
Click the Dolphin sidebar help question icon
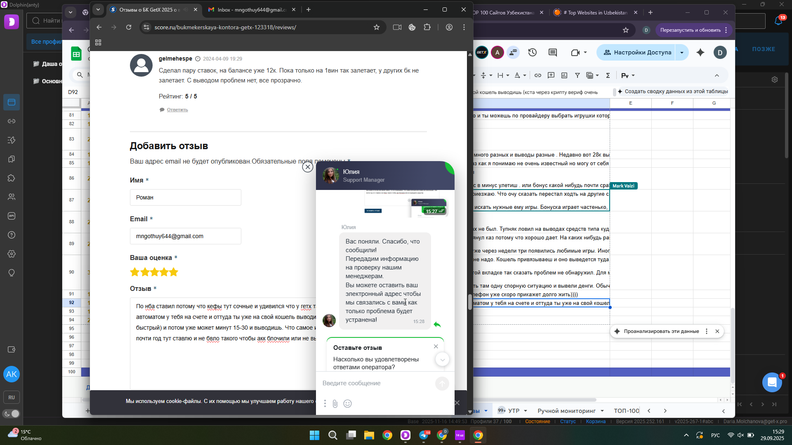(x=12, y=235)
